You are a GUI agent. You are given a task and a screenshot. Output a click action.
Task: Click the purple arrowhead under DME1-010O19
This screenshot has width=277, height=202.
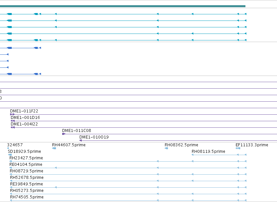pos(80,140)
